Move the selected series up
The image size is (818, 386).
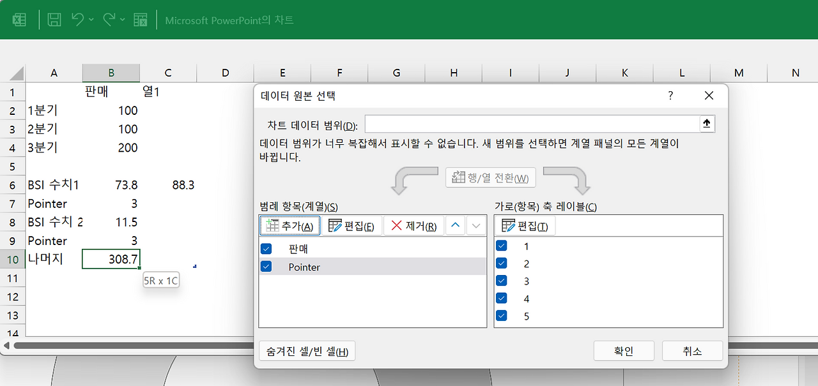point(454,226)
